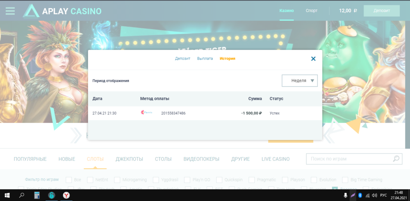This screenshot has width=410, height=201.
Task: Click the Bluetooth tray icon
Action: tap(360, 195)
